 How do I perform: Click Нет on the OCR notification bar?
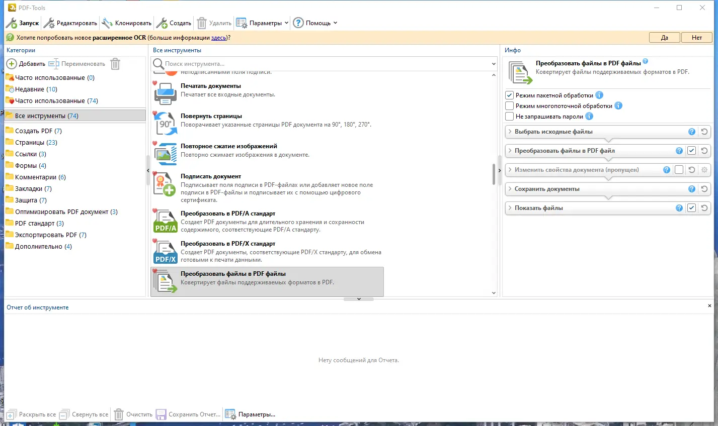[697, 38]
